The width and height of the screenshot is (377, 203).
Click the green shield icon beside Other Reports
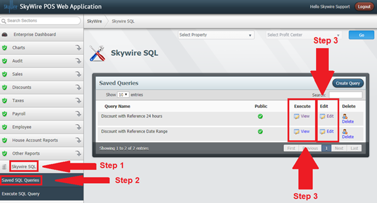pos(4,153)
